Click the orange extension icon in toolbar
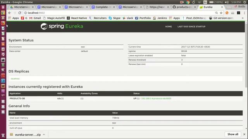The width and height of the screenshot is (248, 139). 227,13
